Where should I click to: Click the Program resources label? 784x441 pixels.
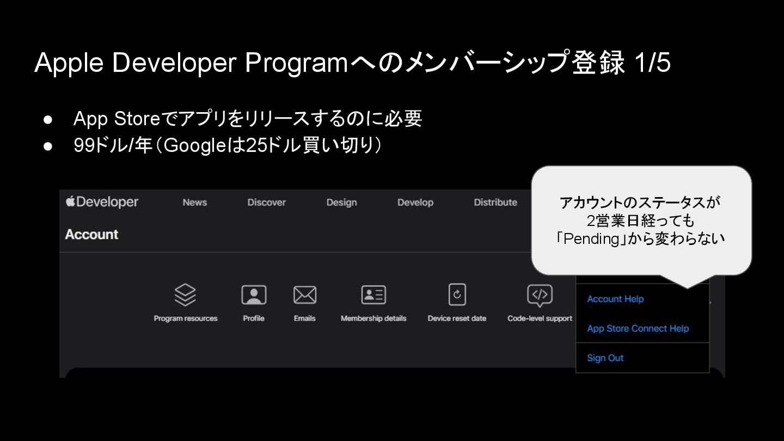[186, 318]
